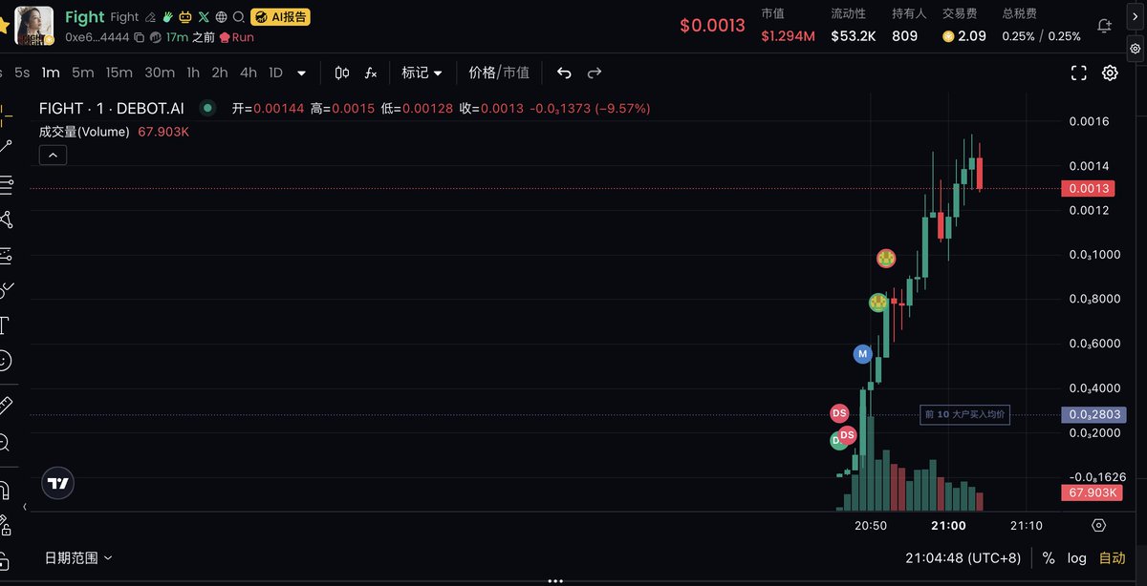This screenshot has height=586, width=1147.
Task: Open the emoji icons tool
Action: pyautogui.click(x=5, y=361)
